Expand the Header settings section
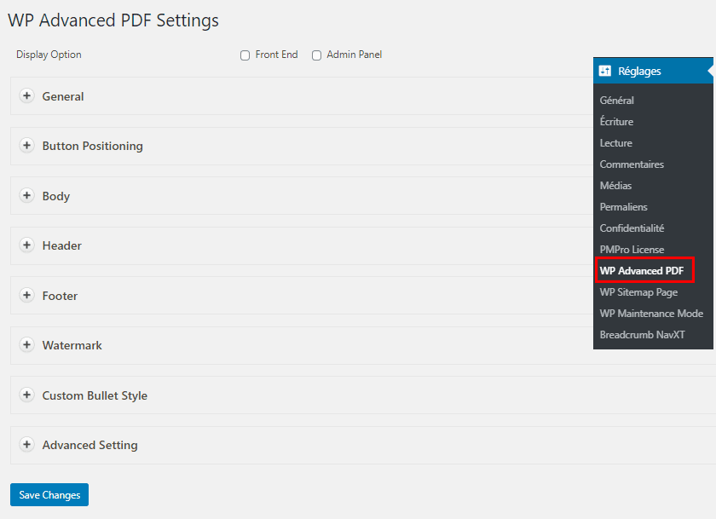The width and height of the screenshot is (716, 519). (26, 245)
